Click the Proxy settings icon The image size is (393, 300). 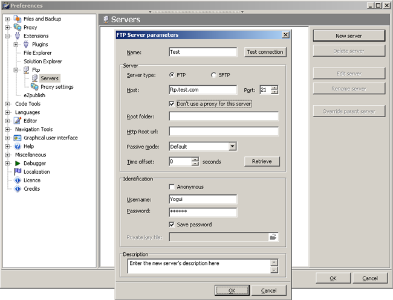coord(34,87)
